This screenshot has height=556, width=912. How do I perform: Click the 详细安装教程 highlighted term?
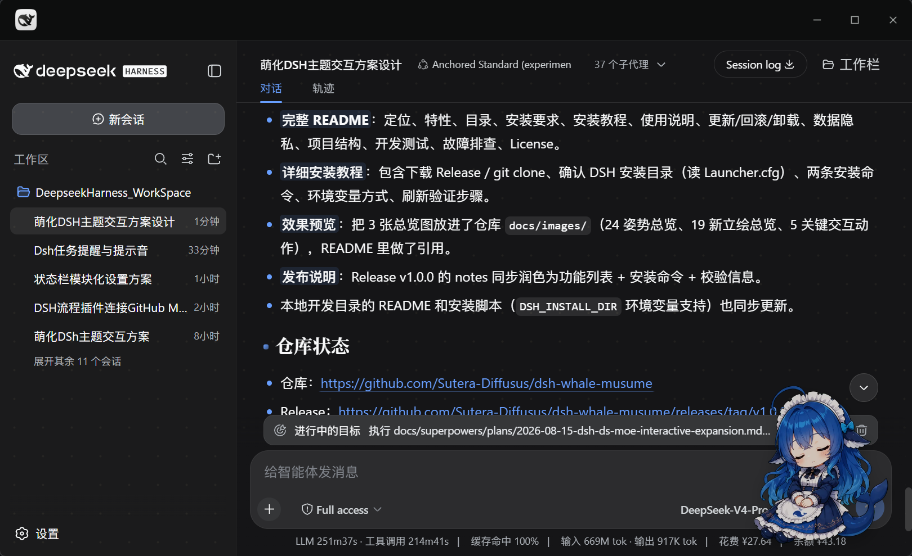coord(323,173)
